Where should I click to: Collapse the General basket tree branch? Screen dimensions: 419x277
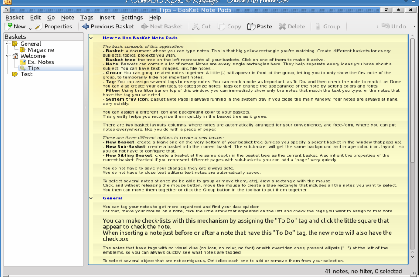8,44
